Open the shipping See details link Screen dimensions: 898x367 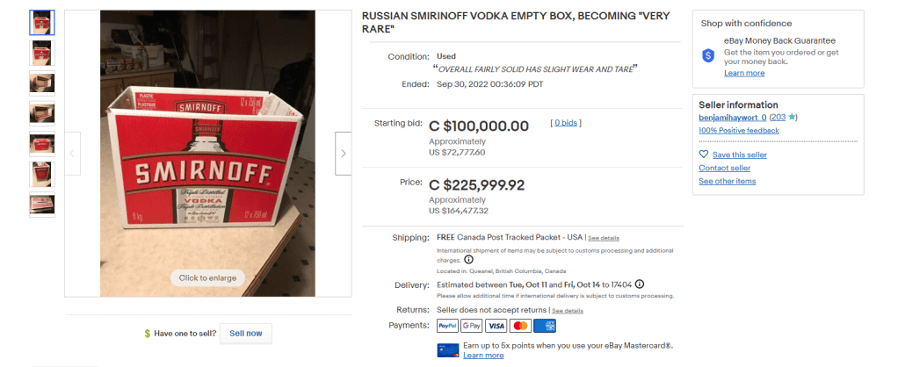603,238
